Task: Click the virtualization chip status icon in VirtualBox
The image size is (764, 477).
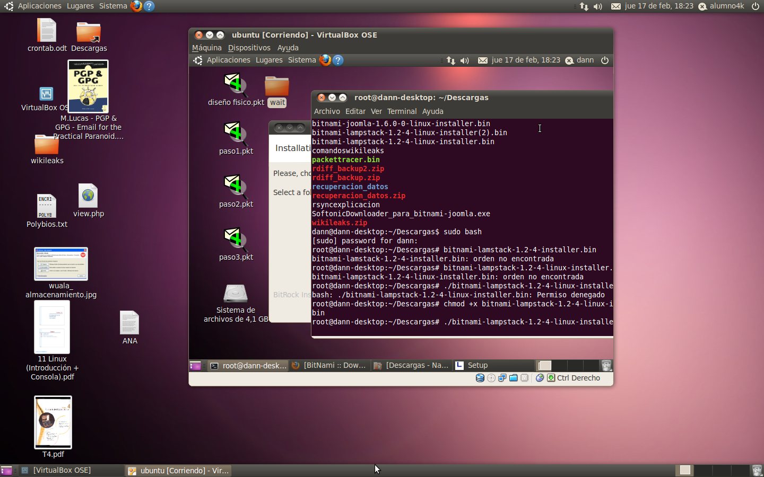Action: click(x=524, y=378)
